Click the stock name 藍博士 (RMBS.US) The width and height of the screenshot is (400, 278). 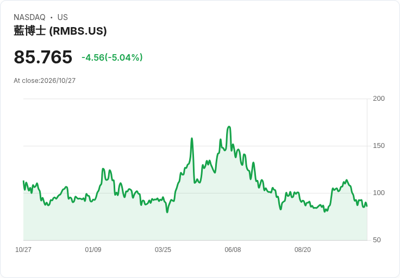[60, 31]
